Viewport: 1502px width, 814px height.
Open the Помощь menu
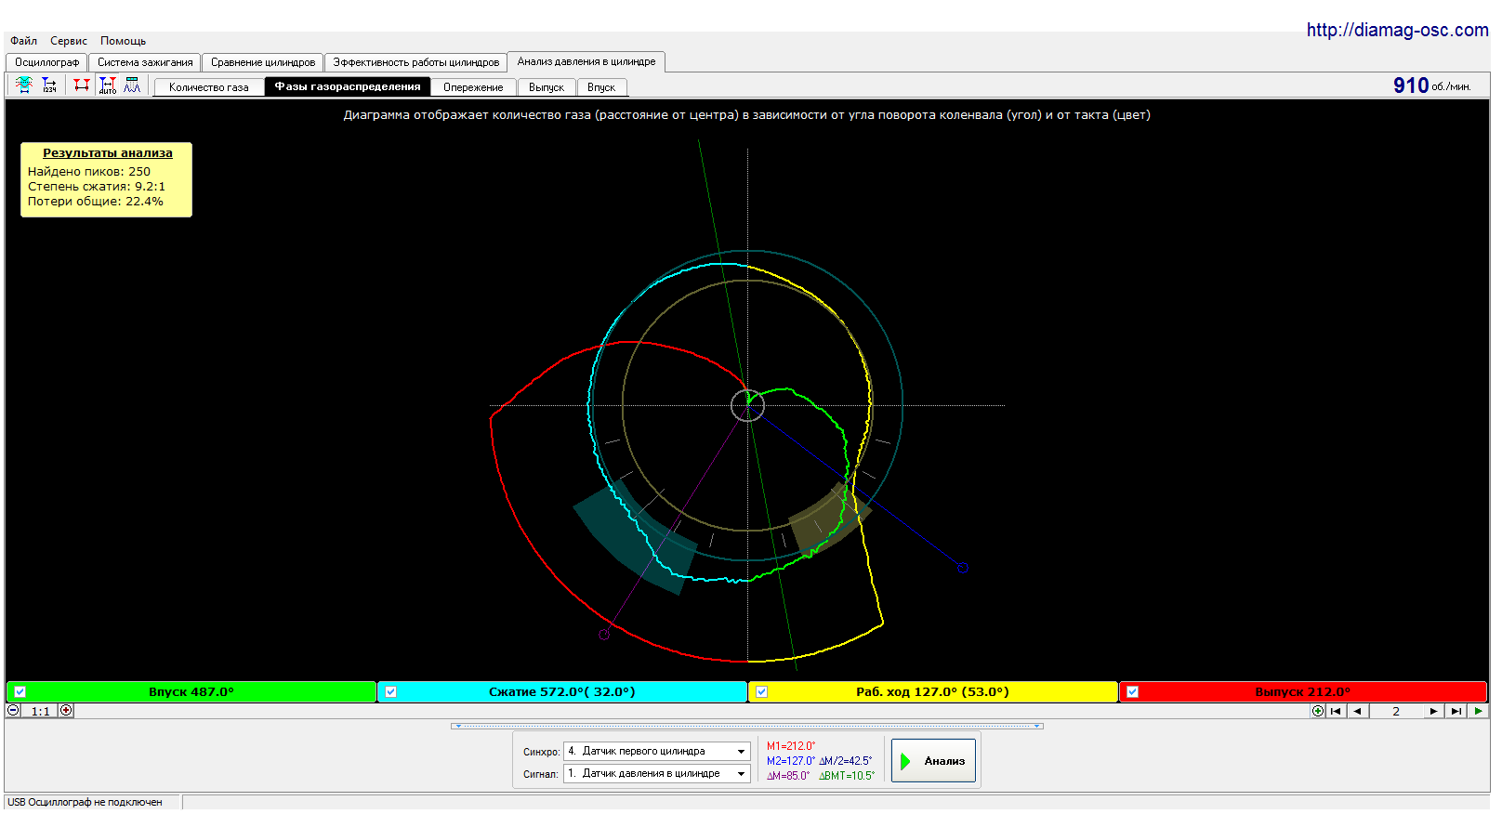[x=124, y=41]
